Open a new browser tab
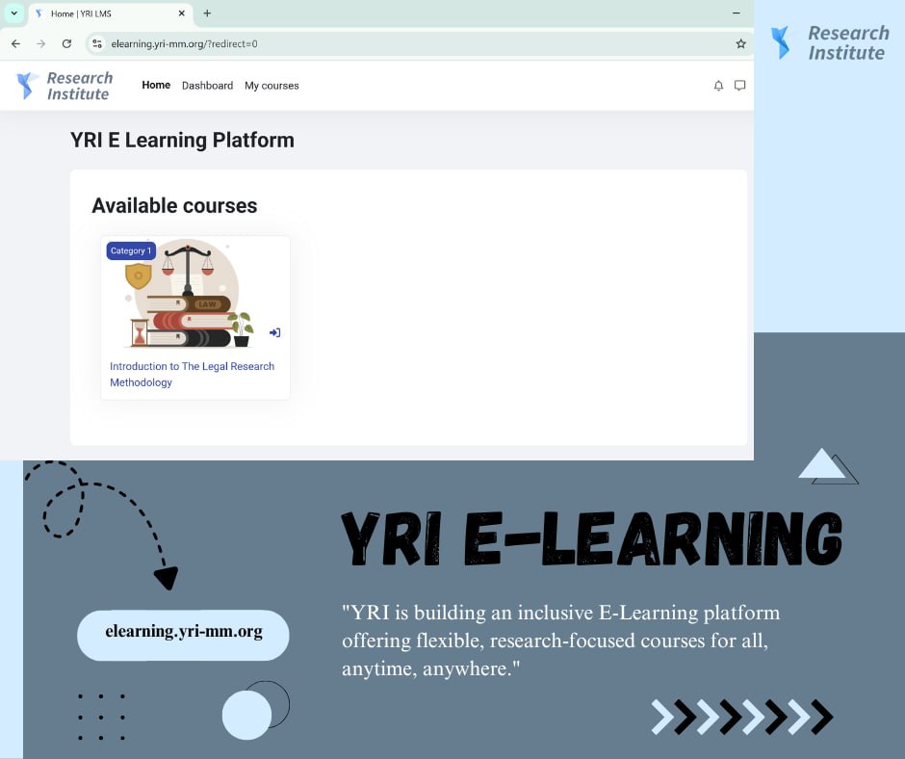905x759 pixels. click(207, 13)
